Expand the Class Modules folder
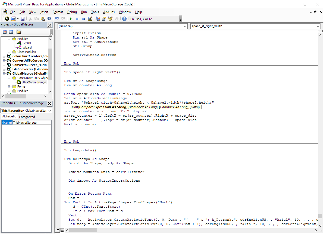 coord(9,52)
